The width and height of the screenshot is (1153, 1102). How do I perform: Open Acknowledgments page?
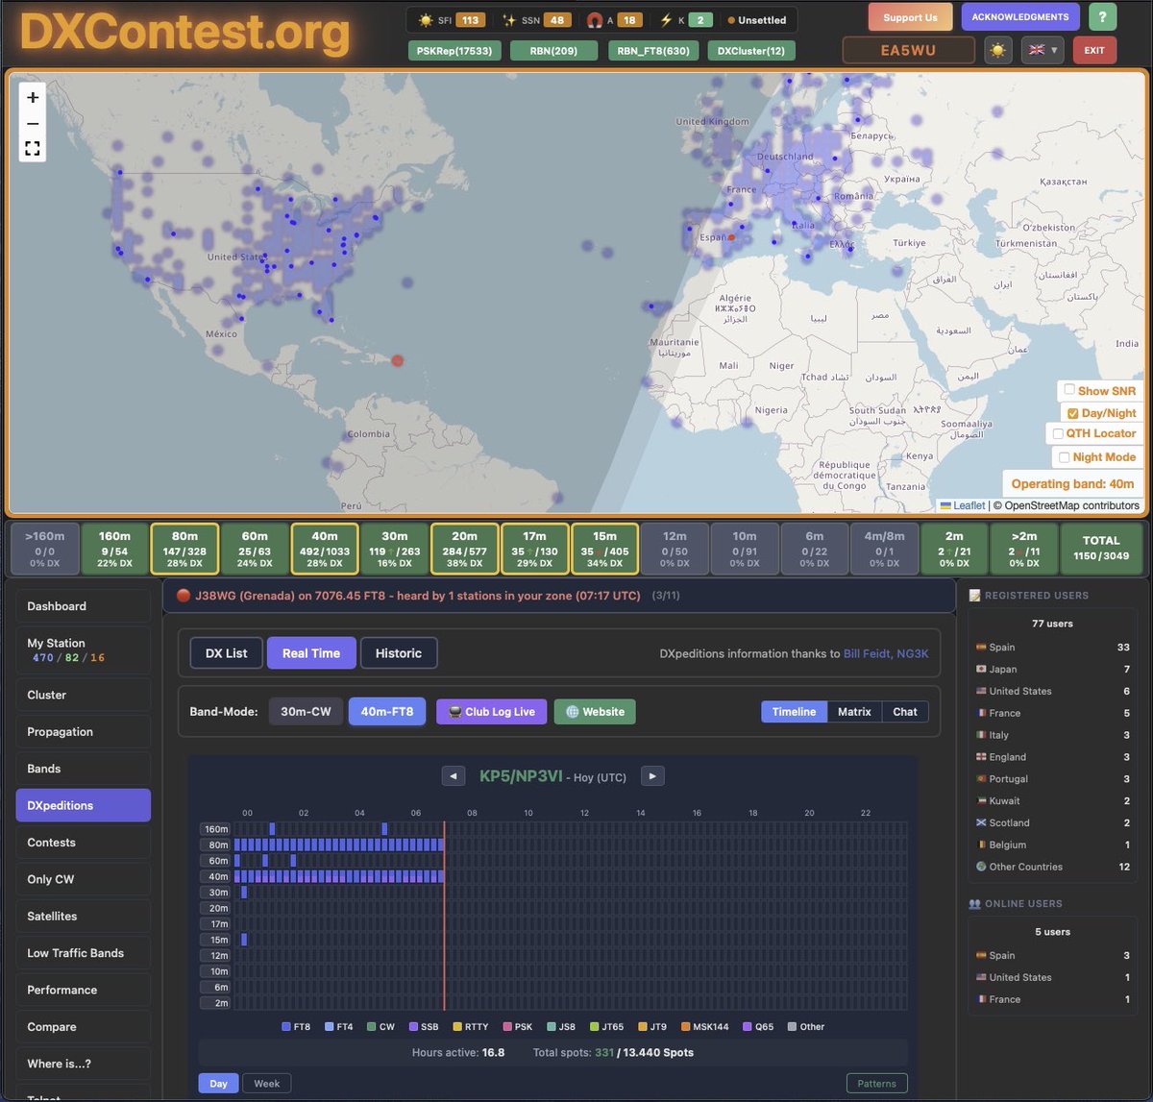click(x=1020, y=17)
